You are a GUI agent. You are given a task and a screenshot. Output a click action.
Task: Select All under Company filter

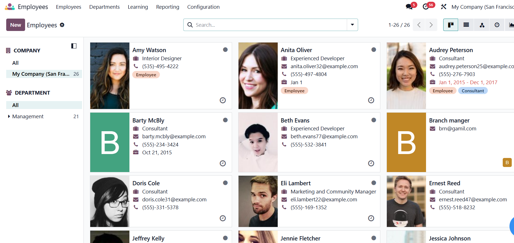(x=16, y=63)
